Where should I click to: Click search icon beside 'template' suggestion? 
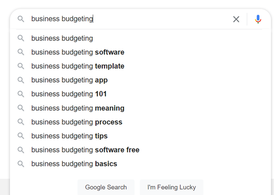[20, 66]
